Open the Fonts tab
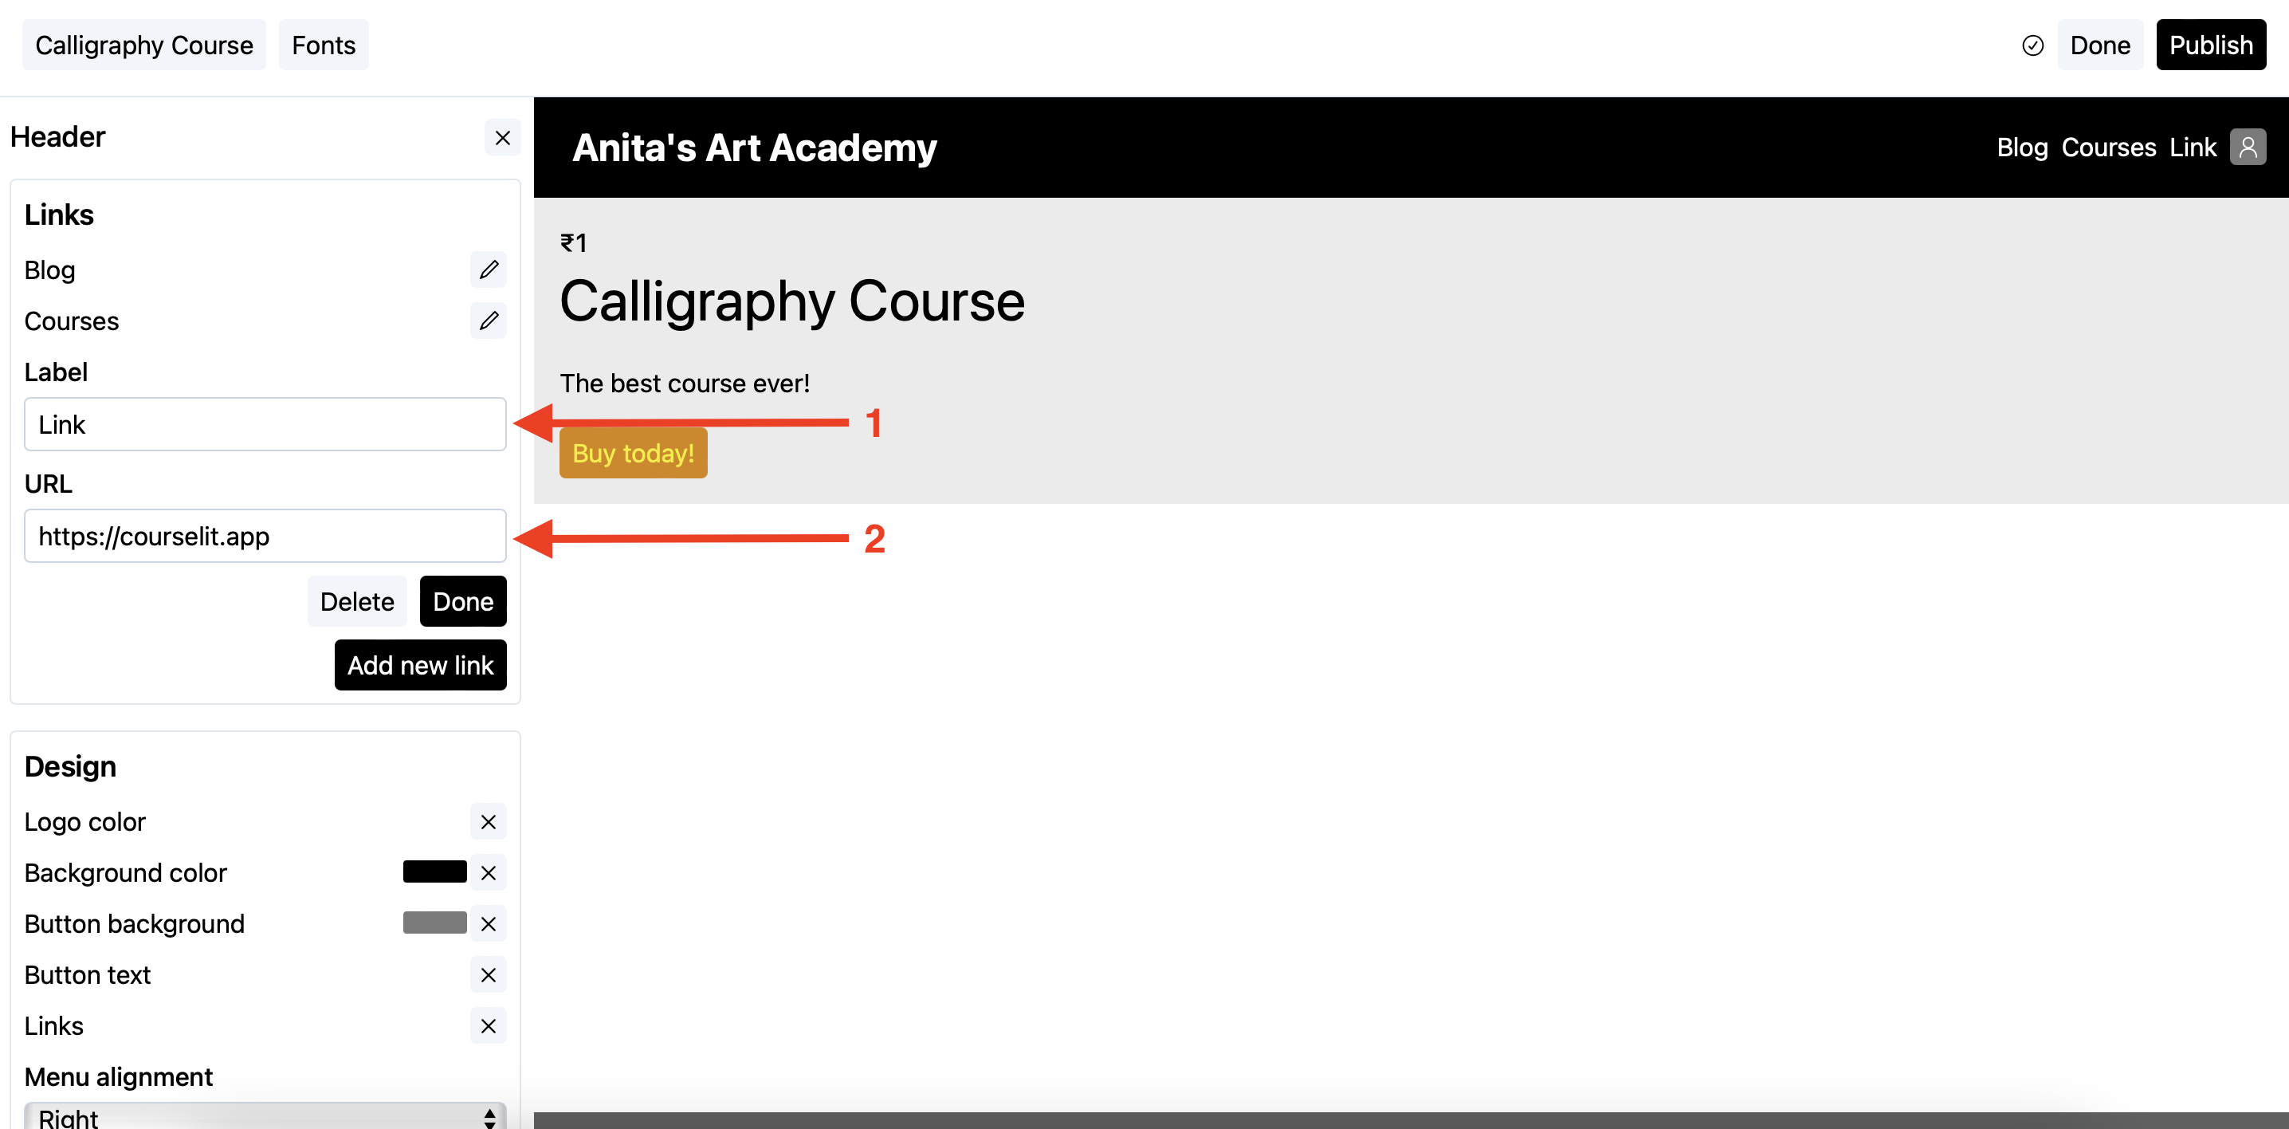The height and width of the screenshot is (1129, 2289). pos(324,45)
